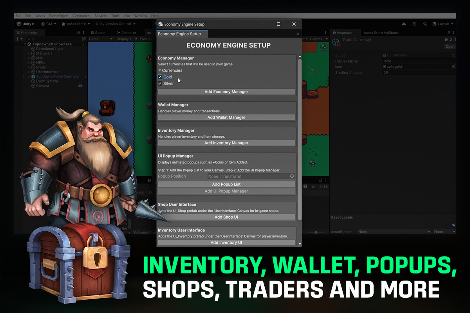470x313 pixels.
Task: Open the GameObject menu
Action: point(59,16)
